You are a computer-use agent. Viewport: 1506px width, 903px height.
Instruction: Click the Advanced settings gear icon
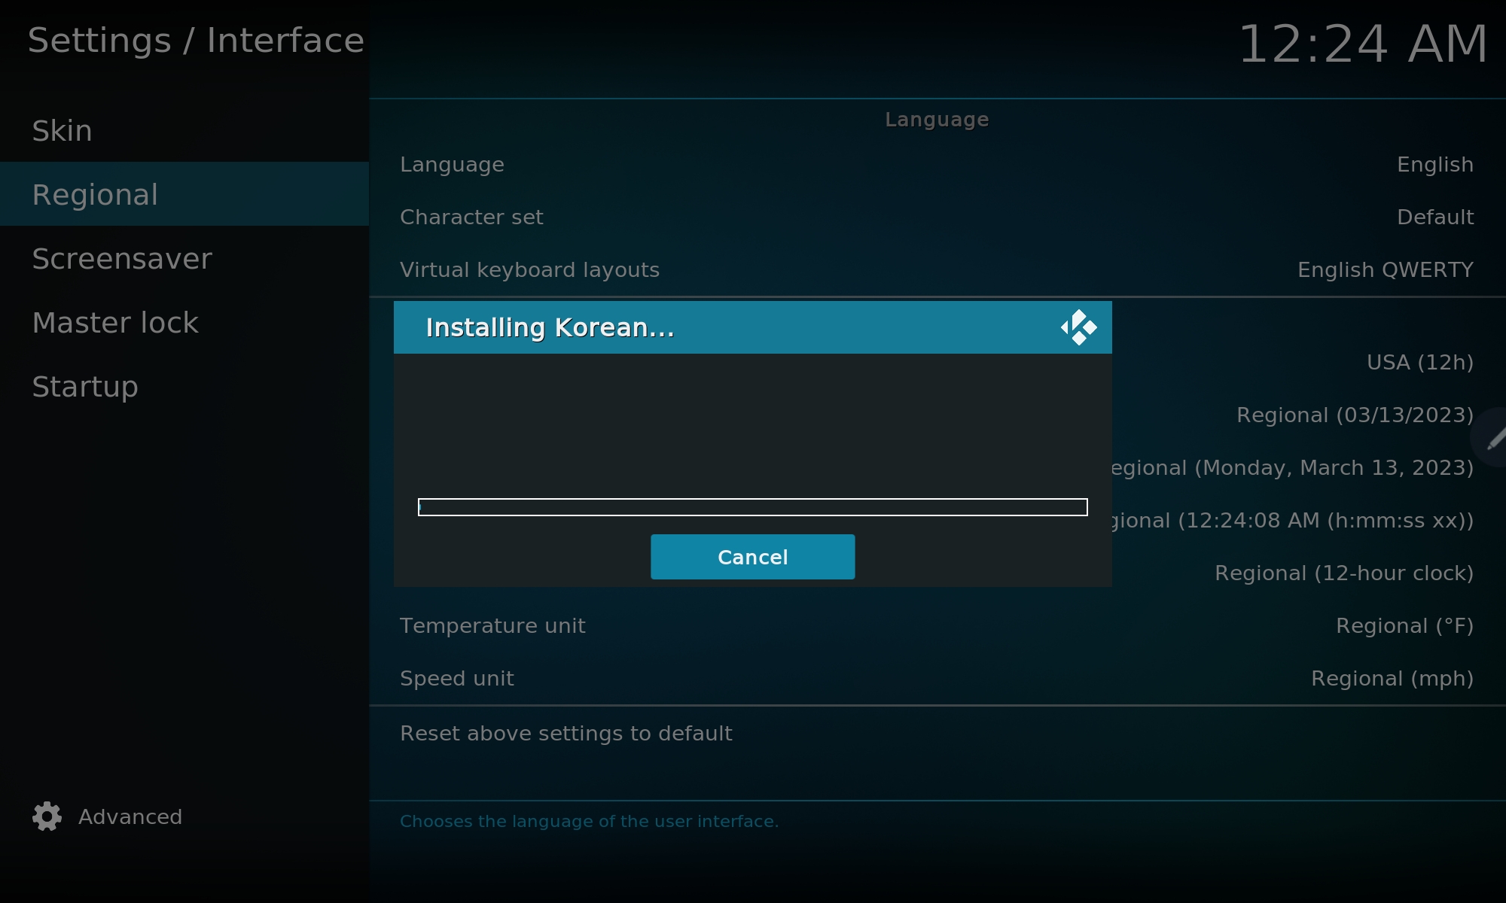click(47, 816)
